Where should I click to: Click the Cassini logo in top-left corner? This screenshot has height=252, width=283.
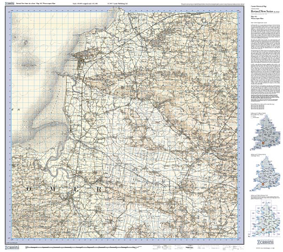(x=5, y=3)
